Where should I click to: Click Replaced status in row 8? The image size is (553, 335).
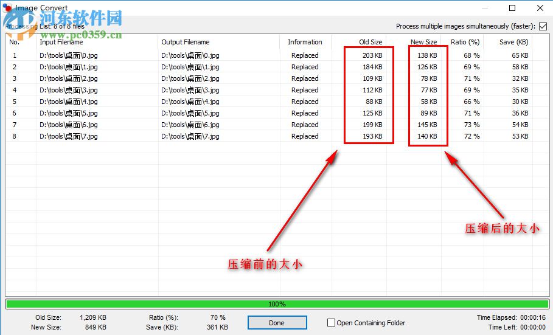click(x=305, y=136)
